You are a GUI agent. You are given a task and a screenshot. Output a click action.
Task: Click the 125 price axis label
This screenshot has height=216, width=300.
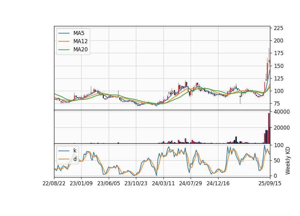click(278, 79)
